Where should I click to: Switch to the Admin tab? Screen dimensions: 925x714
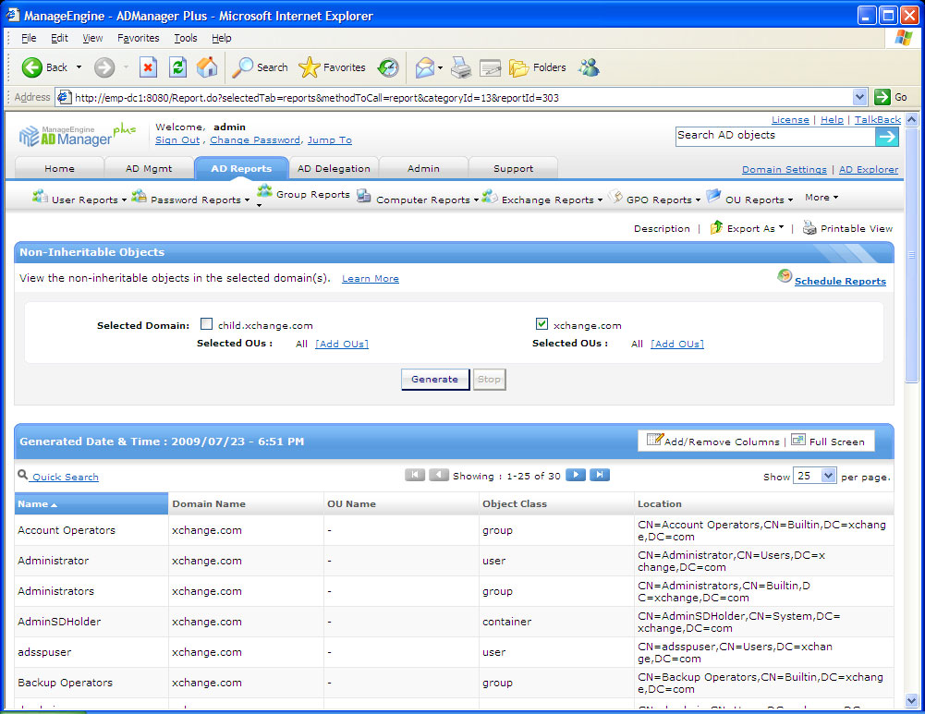(x=423, y=169)
